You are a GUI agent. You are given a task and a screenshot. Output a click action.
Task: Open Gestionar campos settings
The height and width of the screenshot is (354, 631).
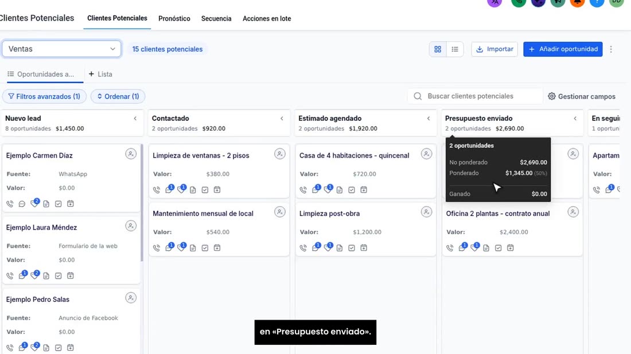(582, 96)
